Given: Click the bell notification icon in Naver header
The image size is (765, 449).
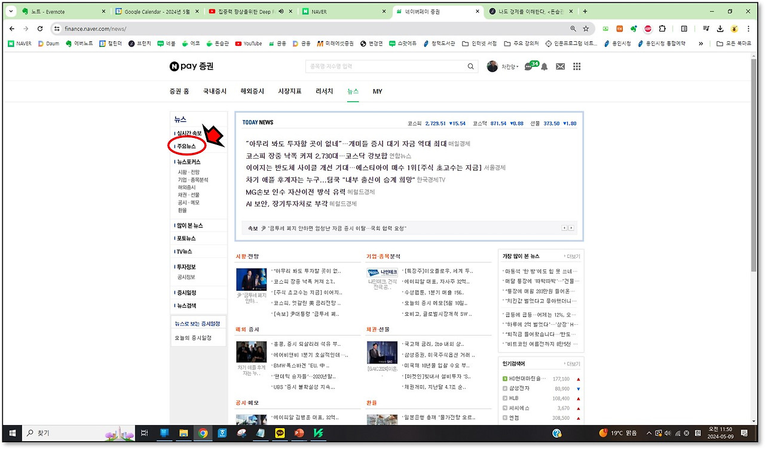Looking at the screenshot, I should click(544, 66).
